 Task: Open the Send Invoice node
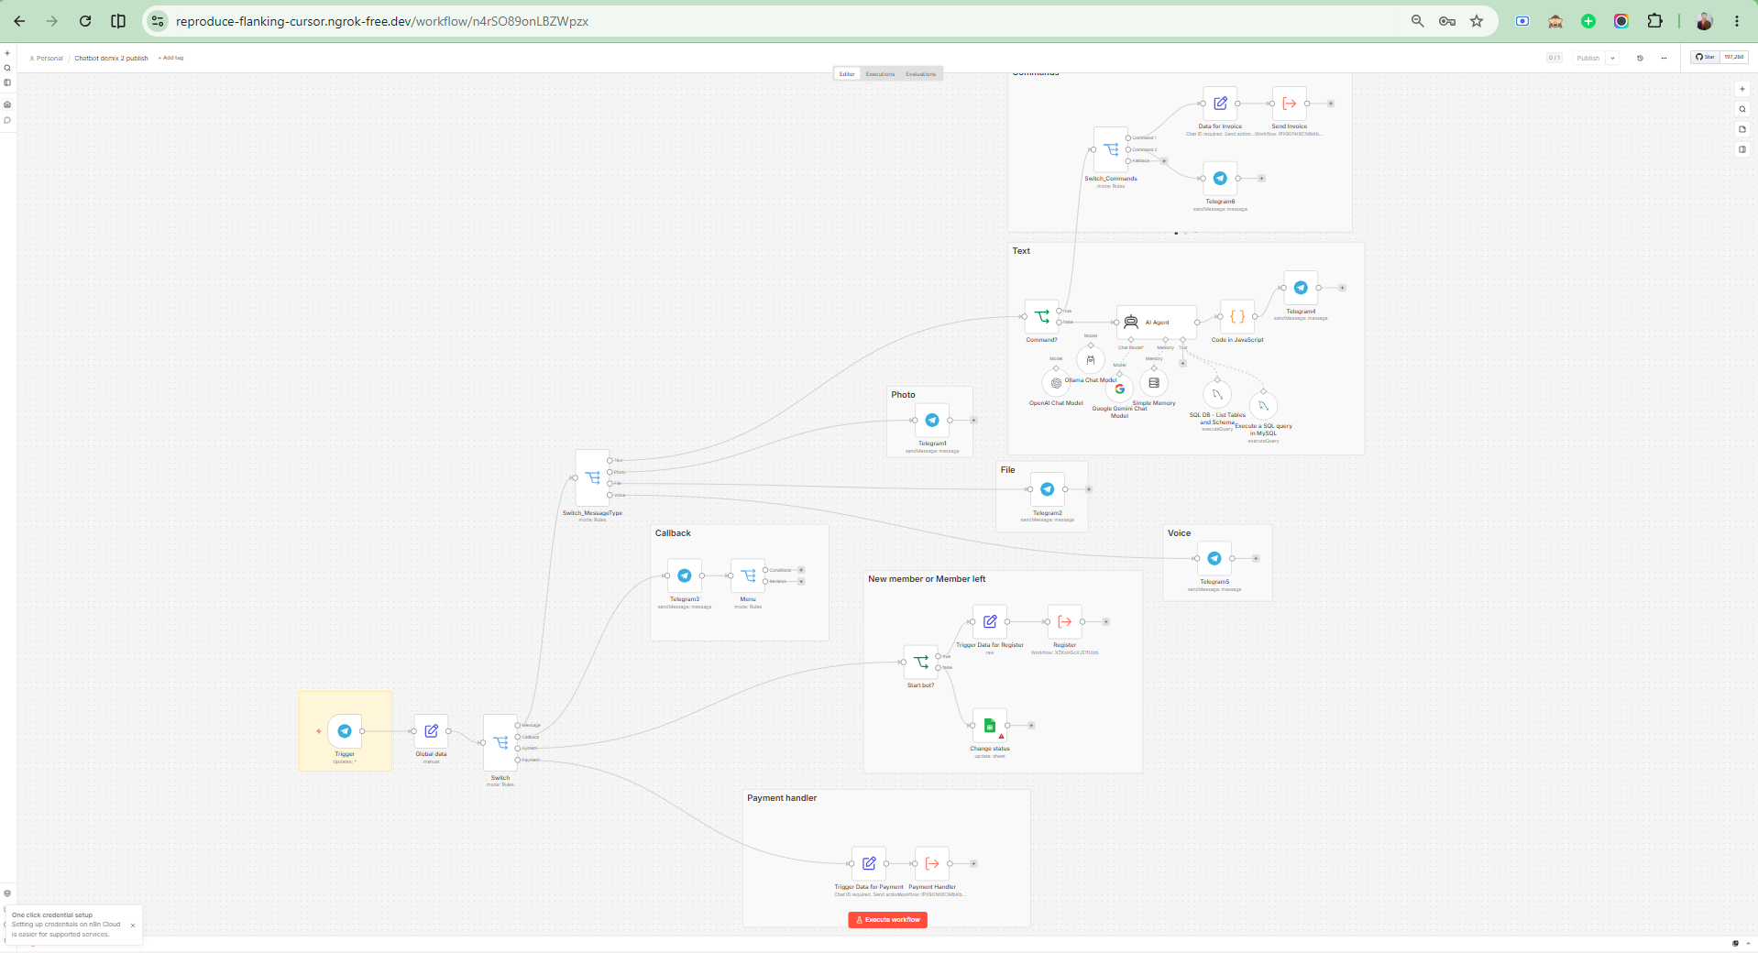coord(1290,104)
